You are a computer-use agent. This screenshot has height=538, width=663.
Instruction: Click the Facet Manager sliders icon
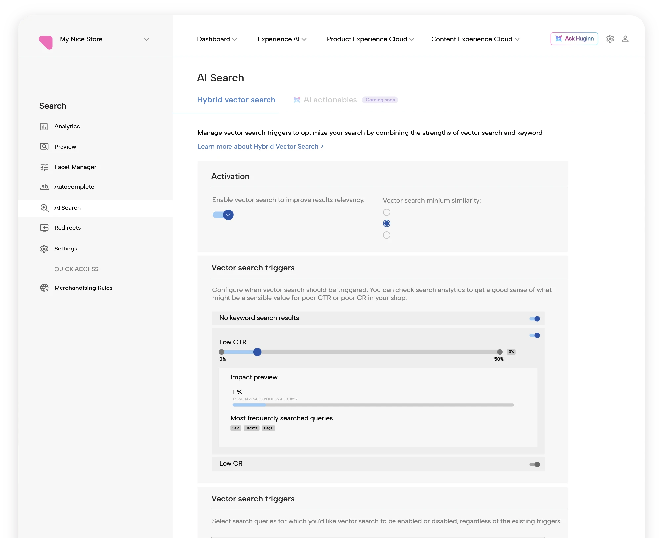click(44, 167)
